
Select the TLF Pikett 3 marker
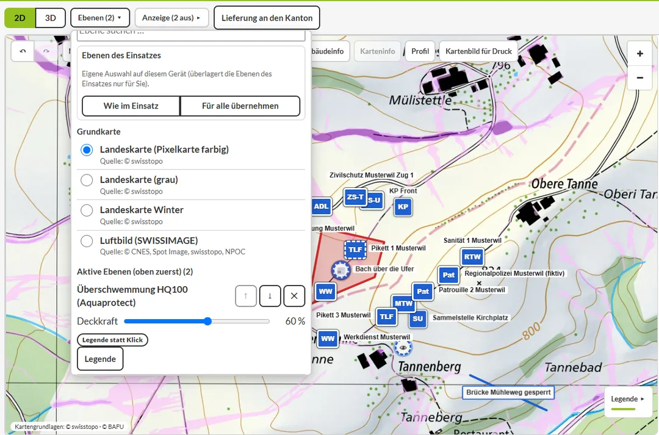[387, 317]
